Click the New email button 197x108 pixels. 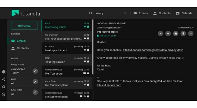tap(24, 26)
